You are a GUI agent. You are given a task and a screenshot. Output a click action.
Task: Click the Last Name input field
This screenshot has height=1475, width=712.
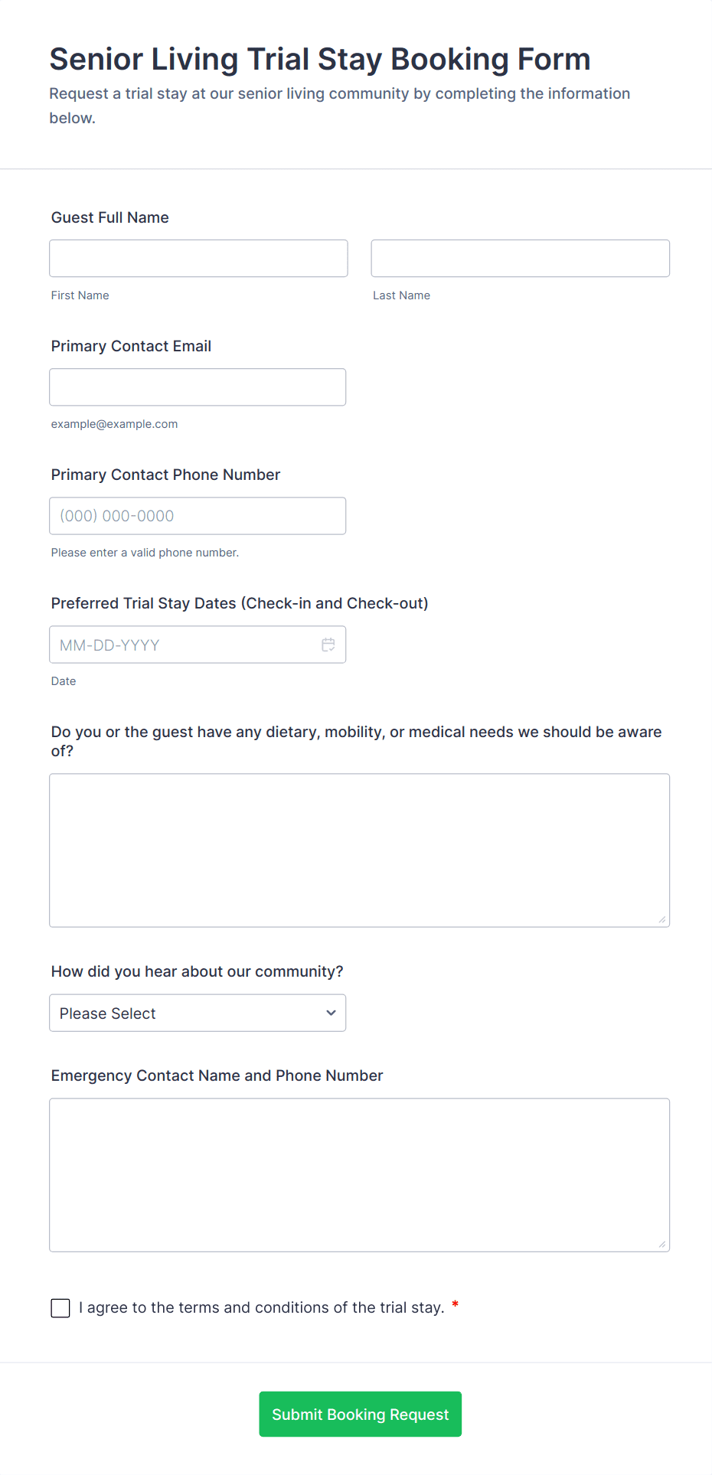520,258
